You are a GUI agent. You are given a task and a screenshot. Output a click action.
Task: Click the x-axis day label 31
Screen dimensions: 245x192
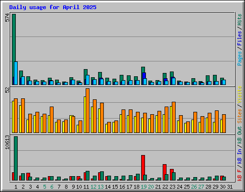click(230, 187)
